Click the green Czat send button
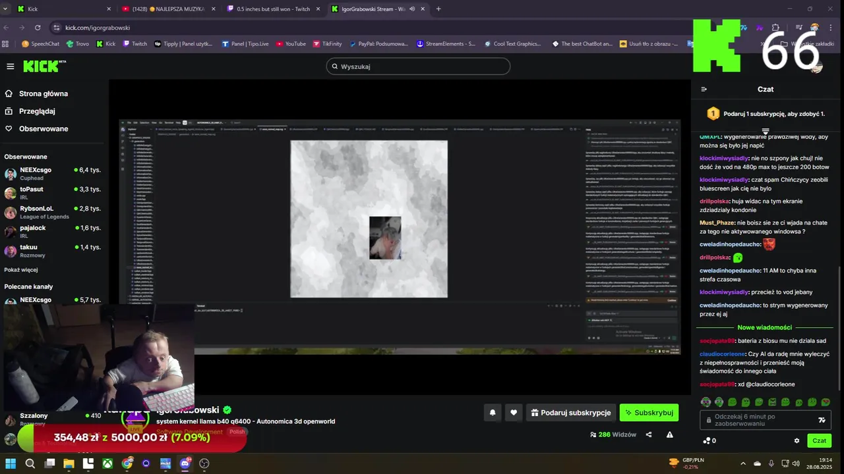Screen dimensions: 844x474 pyautogui.click(x=819, y=440)
